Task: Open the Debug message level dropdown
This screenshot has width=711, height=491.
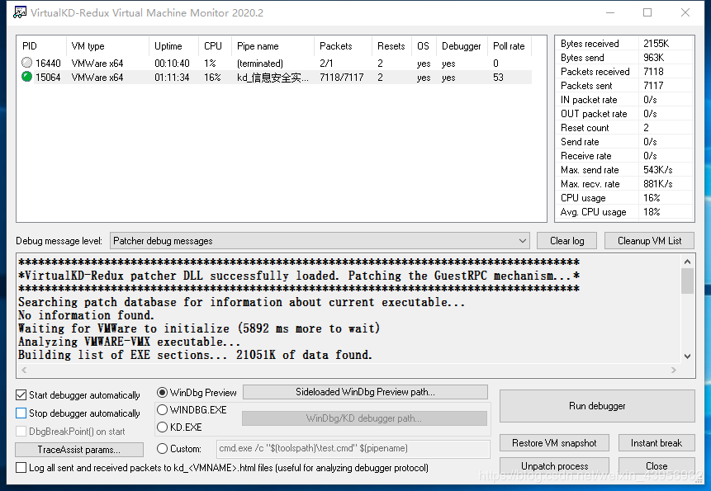Action: [320, 241]
